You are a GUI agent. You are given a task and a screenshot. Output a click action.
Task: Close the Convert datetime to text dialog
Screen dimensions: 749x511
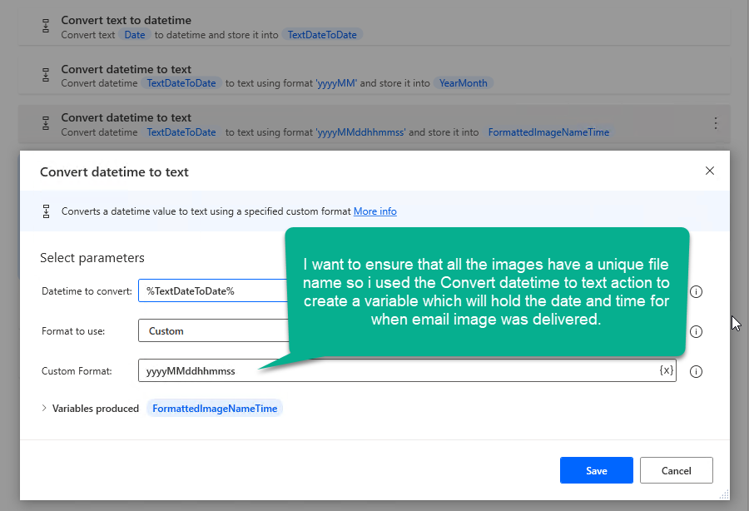pos(709,171)
